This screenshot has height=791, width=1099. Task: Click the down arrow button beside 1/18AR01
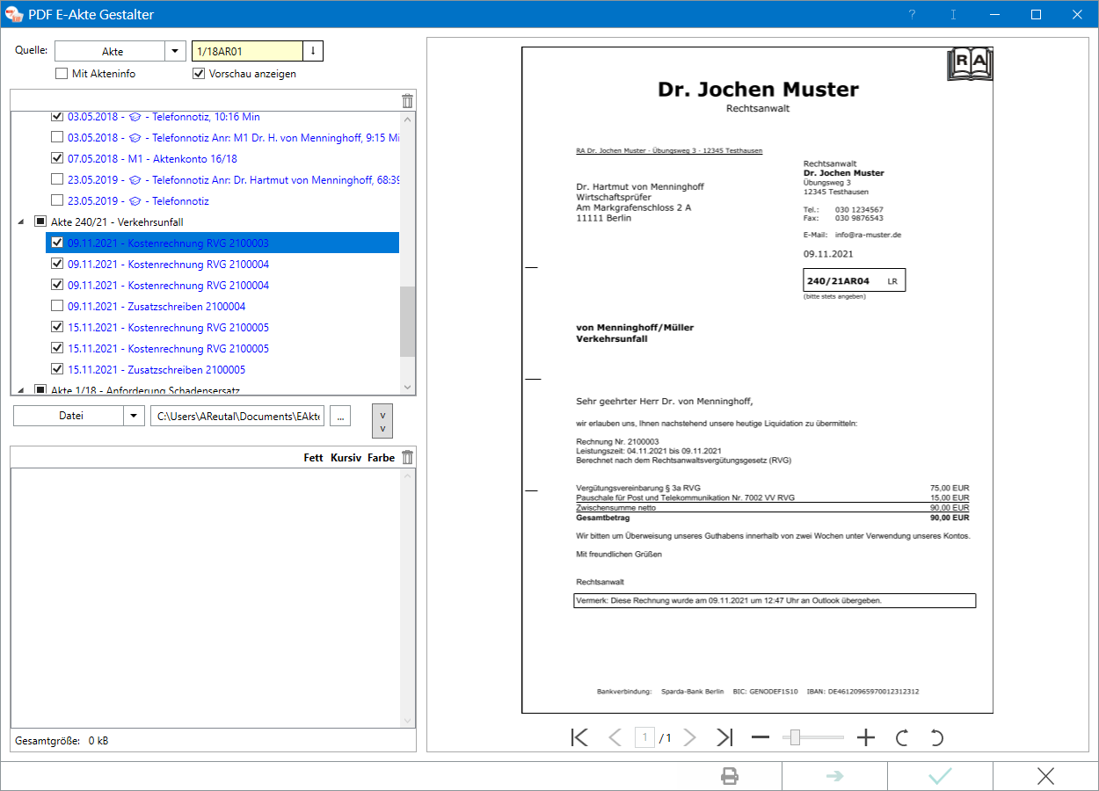tap(313, 51)
